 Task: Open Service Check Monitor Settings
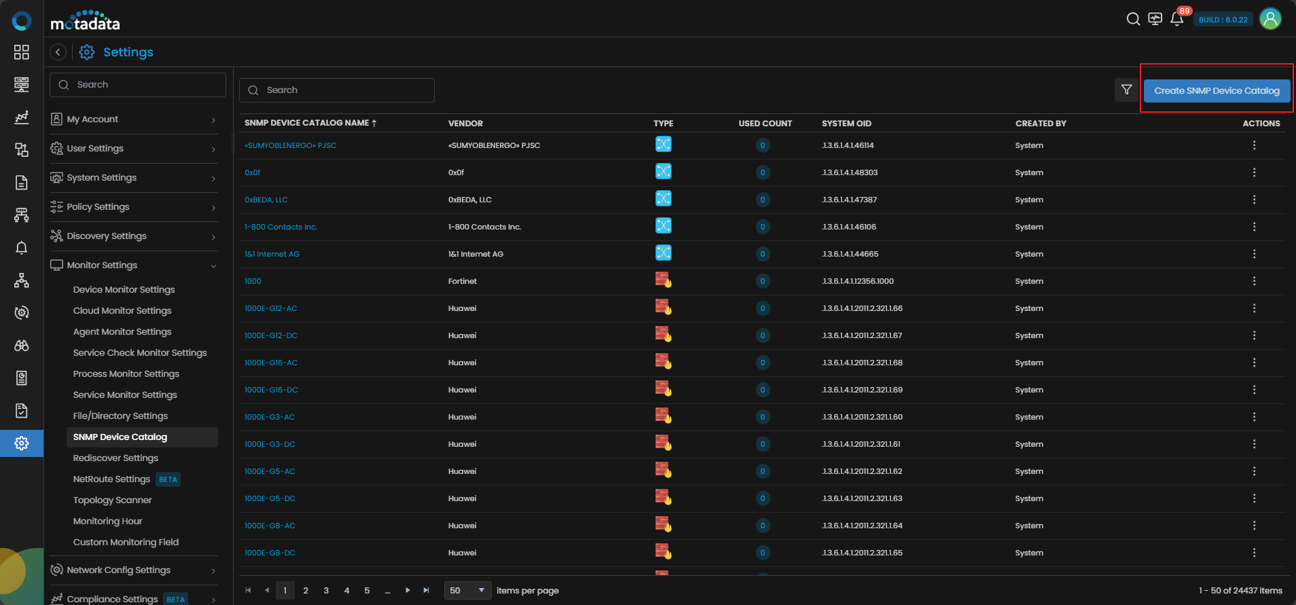coord(140,353)
